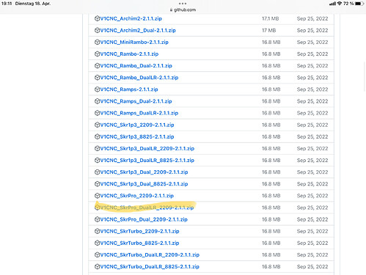Select V1CNC_Ramps_DualLR-2.1.1.zip link
Image resolution: width=366 pixels, height=275 pixels.
[139, 113]
